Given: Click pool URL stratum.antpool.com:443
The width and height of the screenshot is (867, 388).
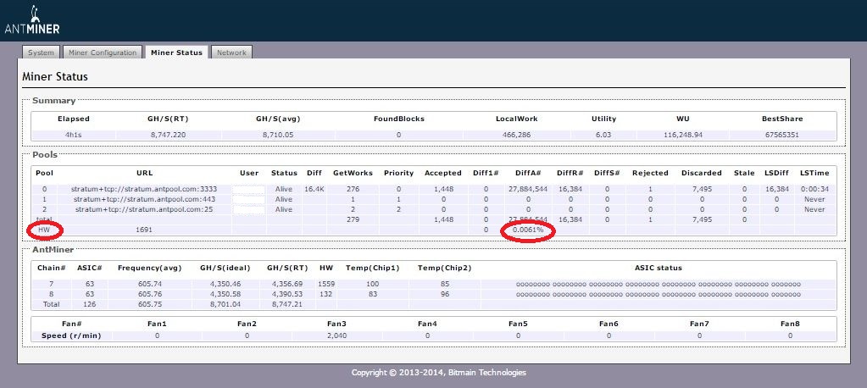Looking at the screenshot, I should [x=144, y=199].
